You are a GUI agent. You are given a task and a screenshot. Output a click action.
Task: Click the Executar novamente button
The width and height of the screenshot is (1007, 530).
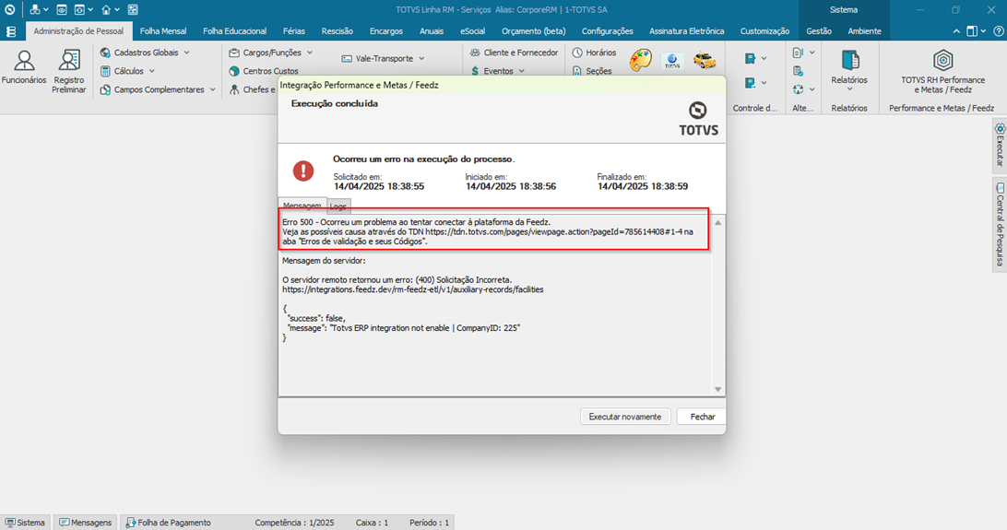pyautogui.click(x=625, y=417)
